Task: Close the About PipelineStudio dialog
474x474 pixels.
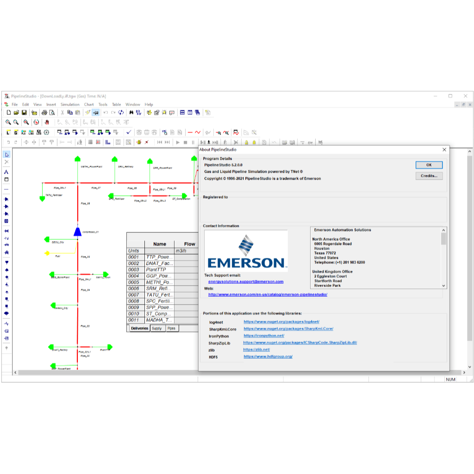Action: 444,150
